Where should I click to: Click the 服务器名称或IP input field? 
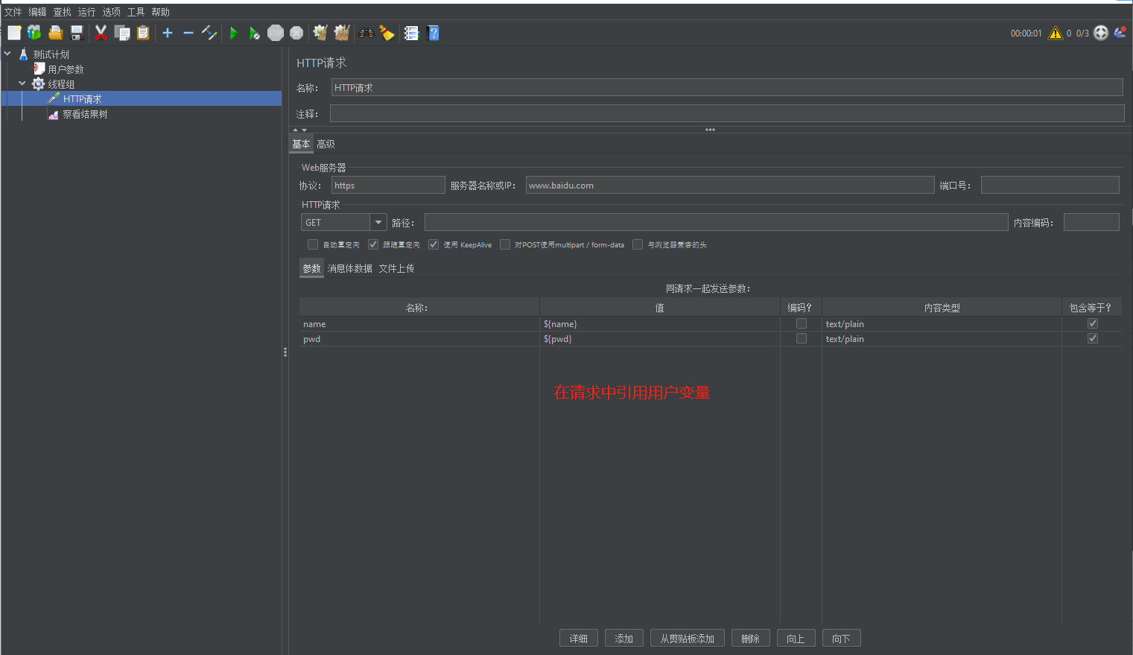[x=730, y=185]
